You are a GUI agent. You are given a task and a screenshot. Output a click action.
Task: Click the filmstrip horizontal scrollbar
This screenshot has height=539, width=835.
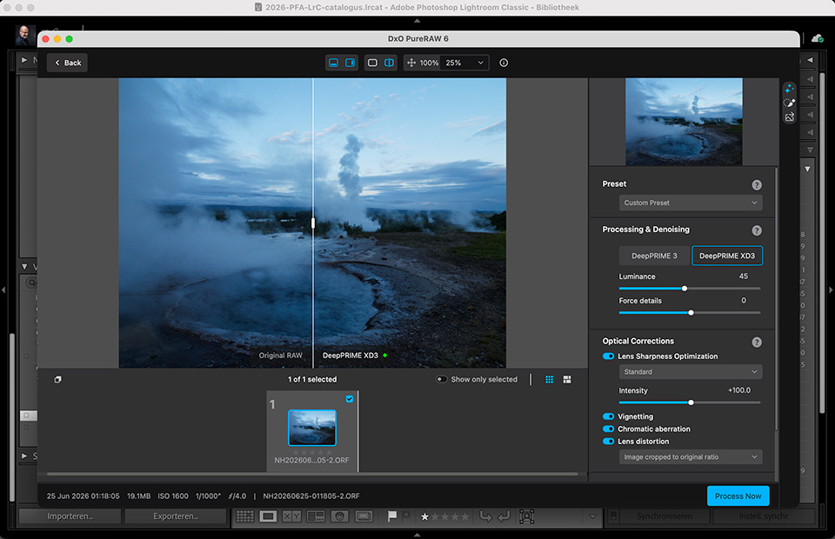tap(312, 474)
